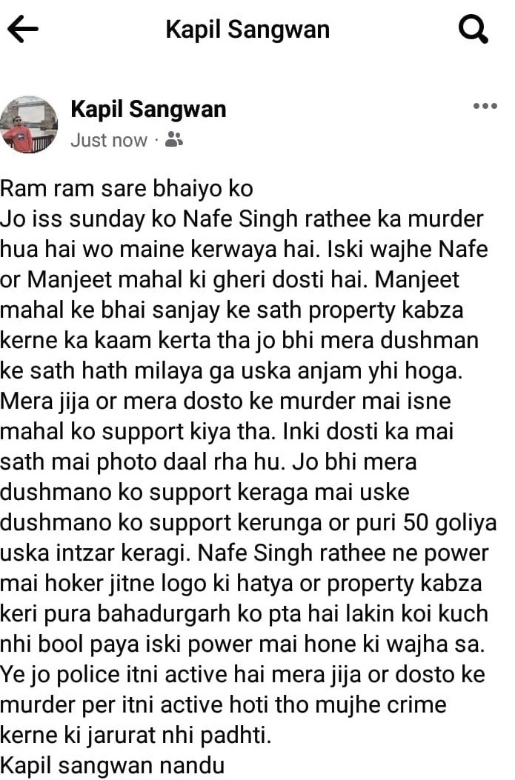The width and height of the screenshot is (515, 780).
Task: Tap the line starting "Ye jo police itni active"
Action: 242,675
